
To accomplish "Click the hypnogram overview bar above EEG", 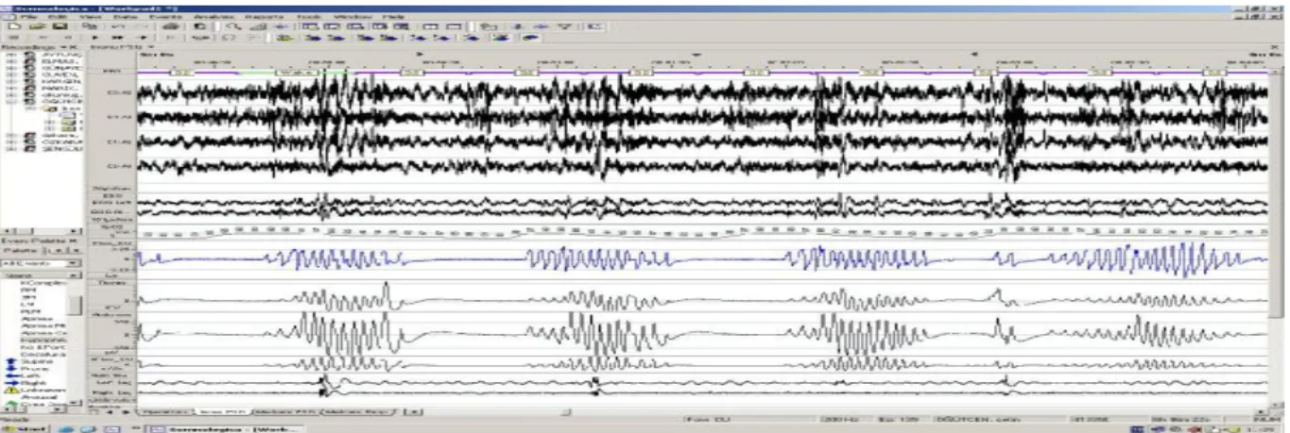I will 699,72.
